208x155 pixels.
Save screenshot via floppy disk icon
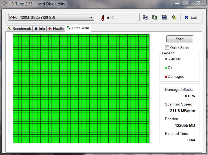[x=164, y=17]
